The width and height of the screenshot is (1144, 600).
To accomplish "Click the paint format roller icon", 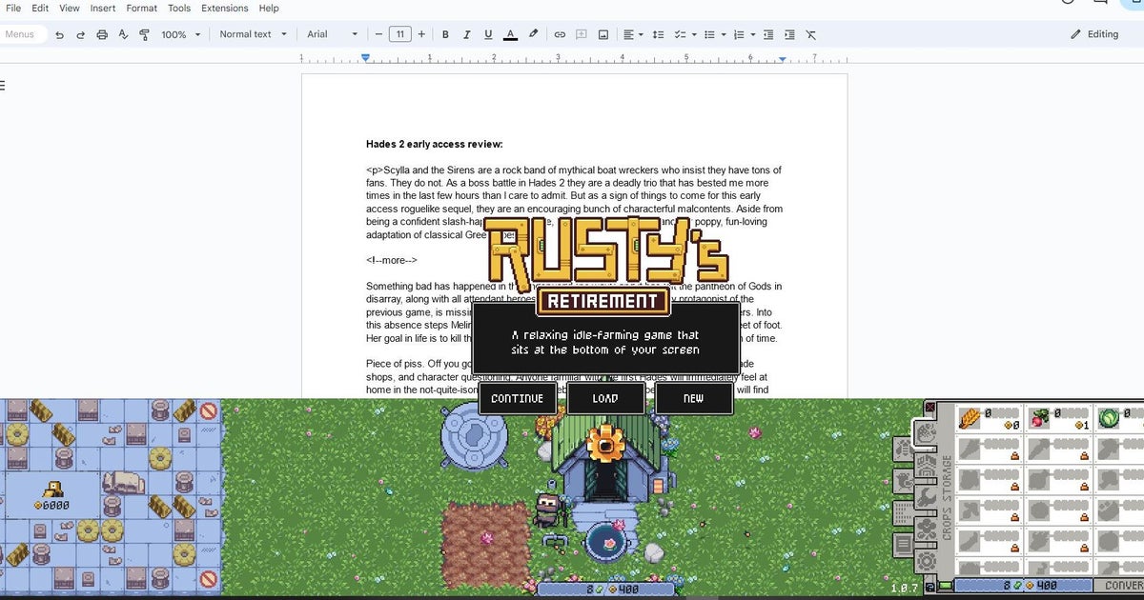I will tap(145, 34).
